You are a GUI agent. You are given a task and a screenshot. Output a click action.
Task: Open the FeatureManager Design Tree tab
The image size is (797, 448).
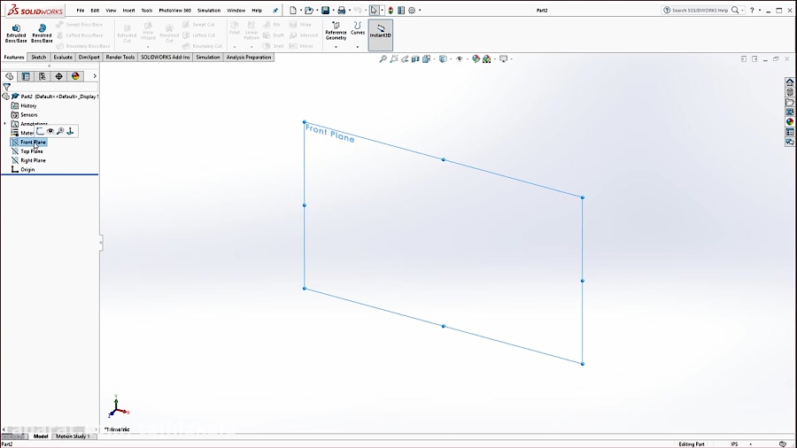pyautogui.click(x=9, y=76)
